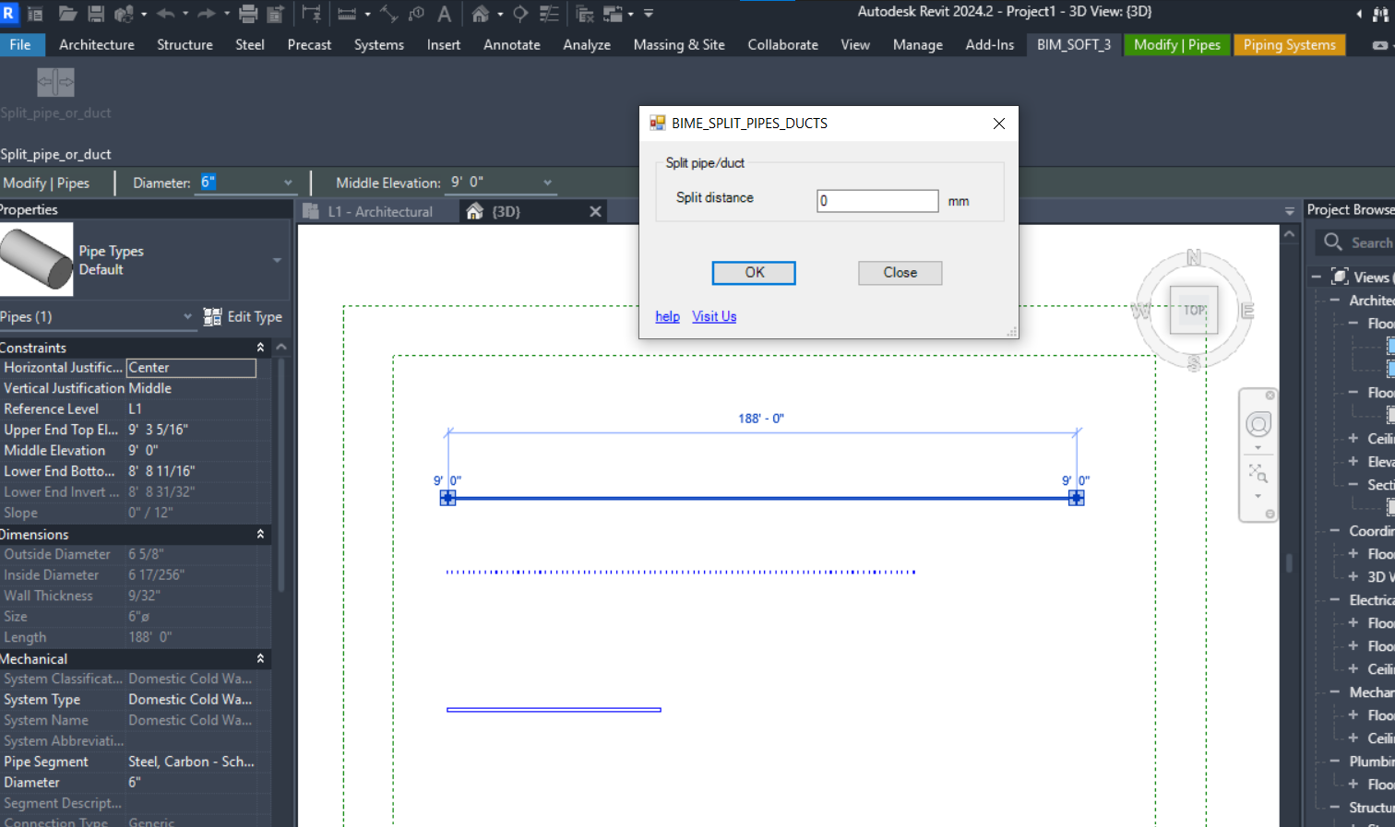Click the Redo arrow icon

207,14
